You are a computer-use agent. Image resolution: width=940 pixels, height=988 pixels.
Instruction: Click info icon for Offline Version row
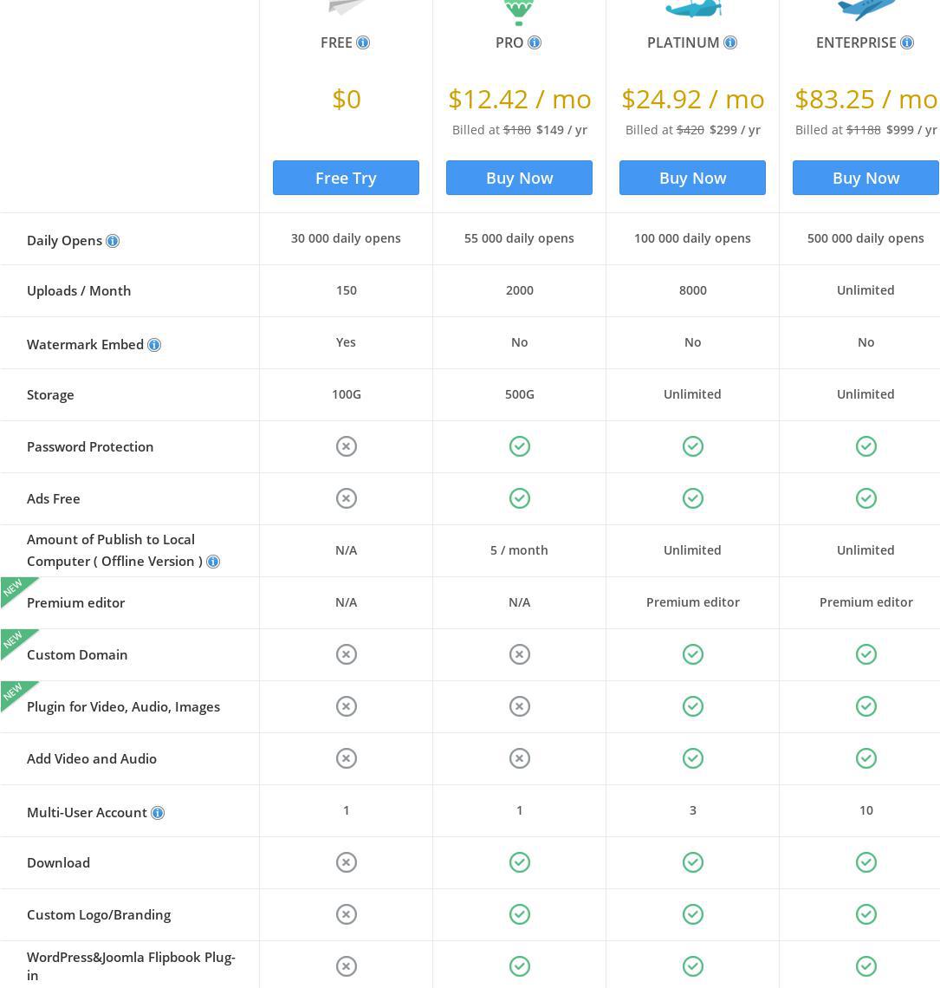pos(213,562)
